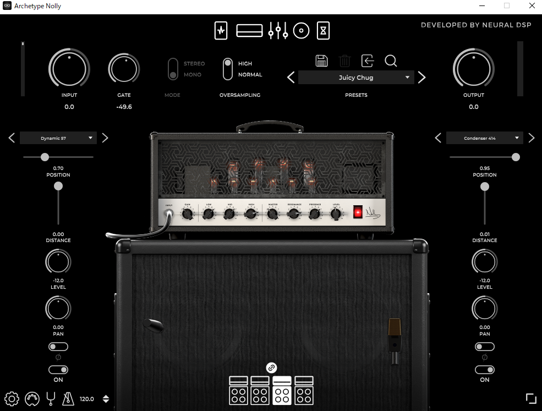
Task: Click the gate value -49.6
Action: tap(124, 107)
